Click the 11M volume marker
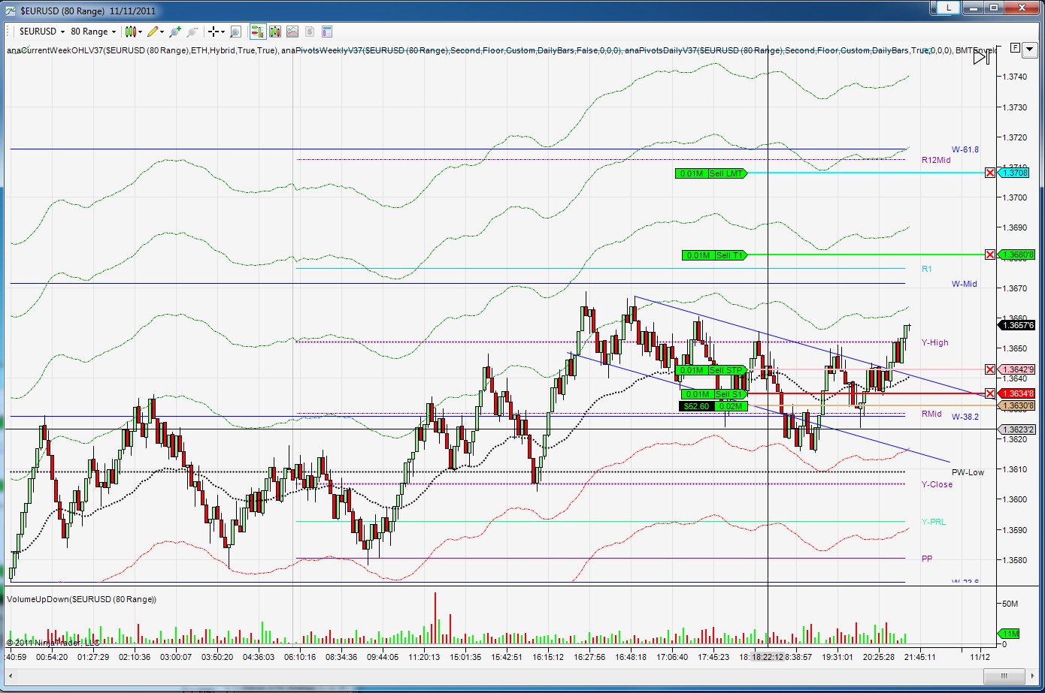Image resolution: width=1045 pixels, height=693 pixels. (1008, 634)
